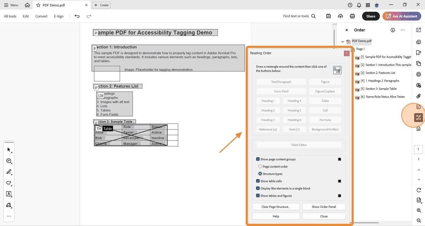Collapse the PDF Demo.pdf tree in the Order panel
Screen dimensions: 425x226
click(342, 41)
